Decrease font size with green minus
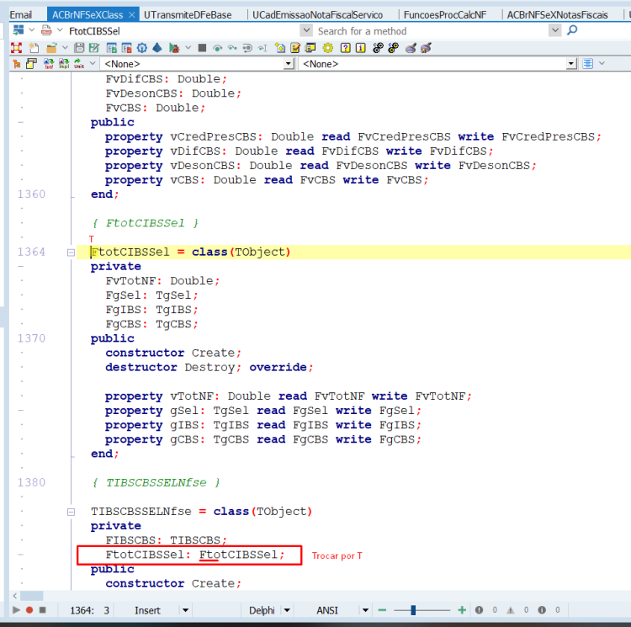 click(x=382, y=610)
